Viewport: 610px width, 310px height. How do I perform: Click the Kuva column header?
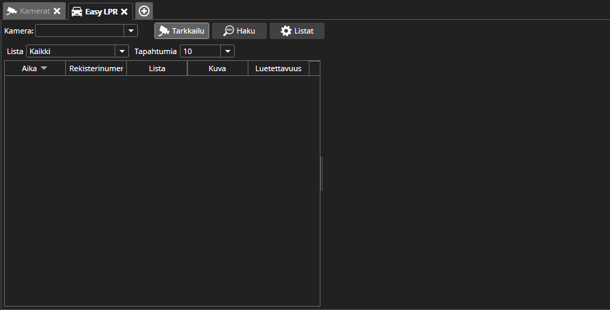(218, 68)
